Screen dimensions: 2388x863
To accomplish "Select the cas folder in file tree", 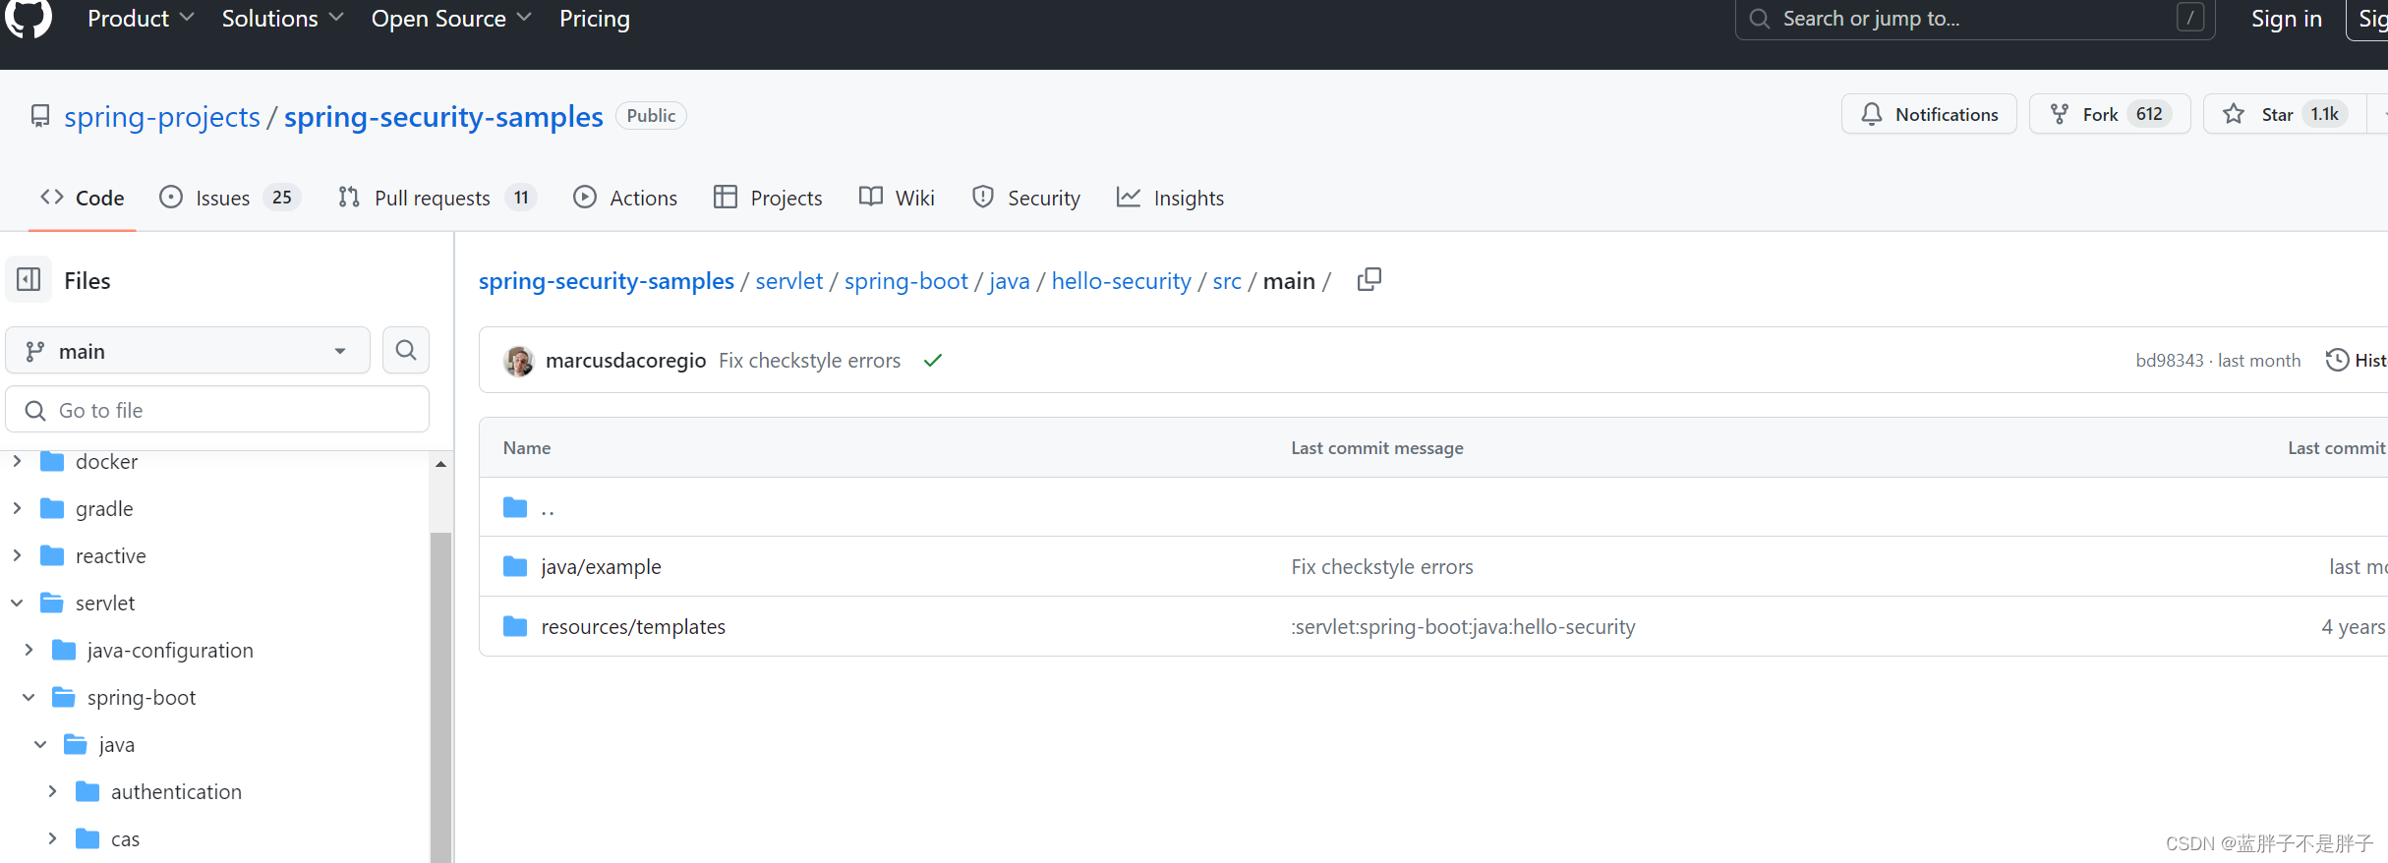I will click(125, 838).
